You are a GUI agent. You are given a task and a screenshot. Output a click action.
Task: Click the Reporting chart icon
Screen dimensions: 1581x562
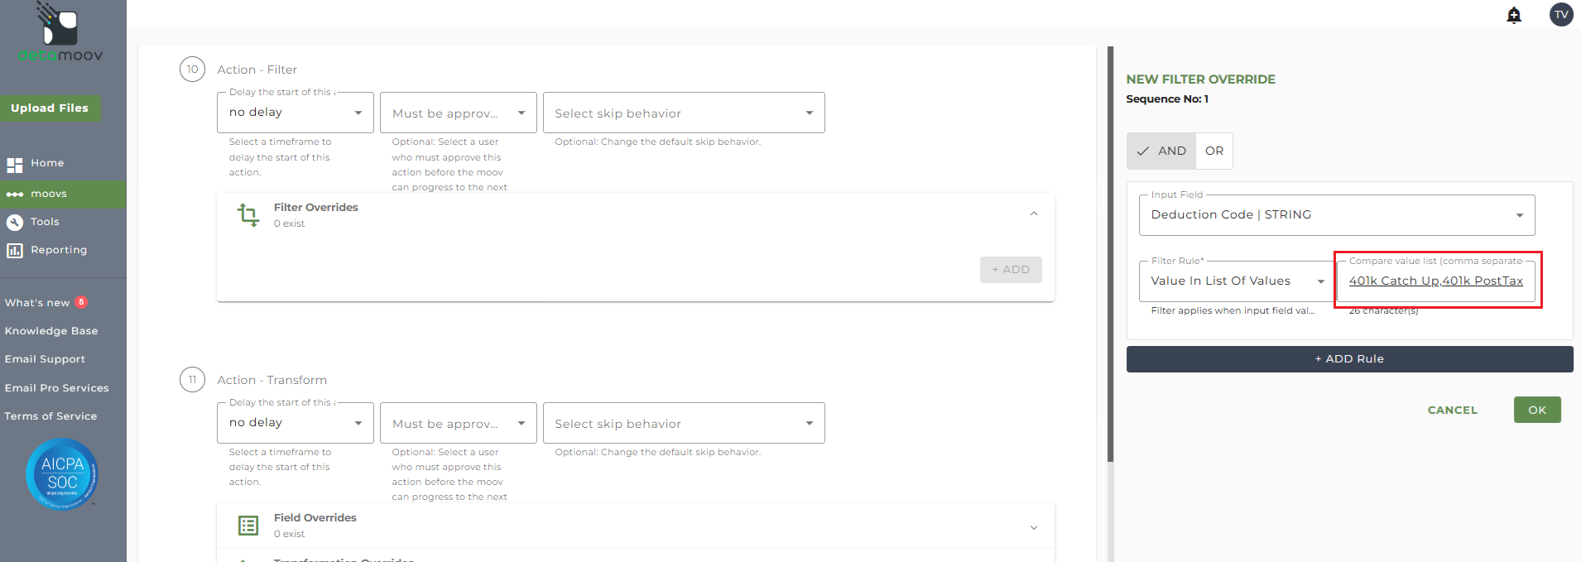click(15, 250)
